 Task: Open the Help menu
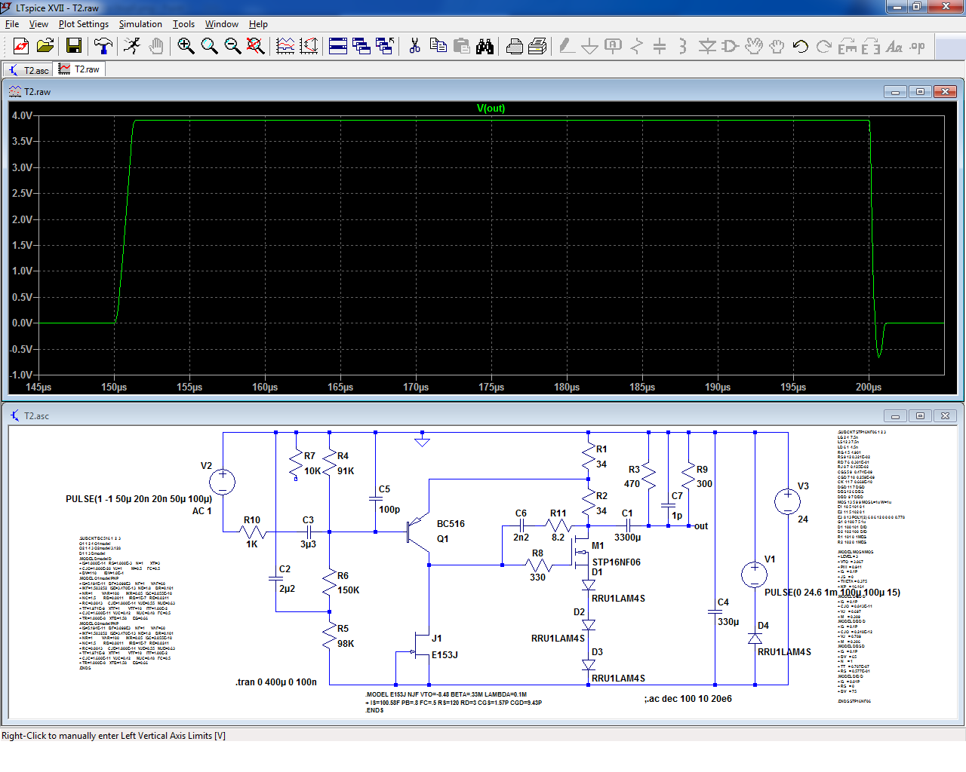258,24
